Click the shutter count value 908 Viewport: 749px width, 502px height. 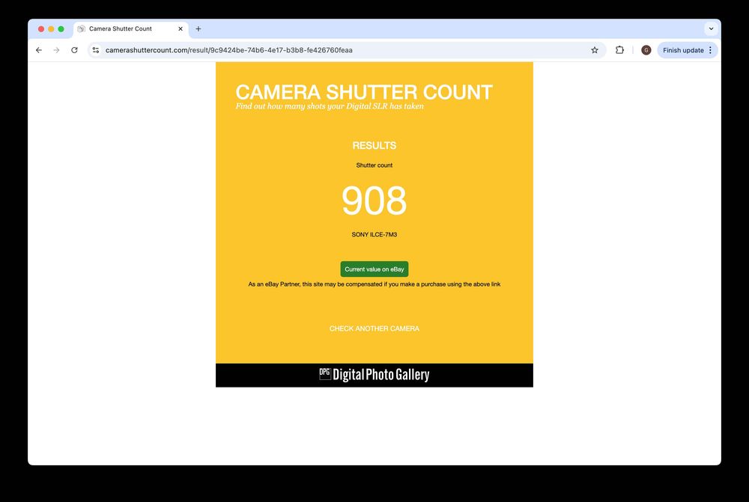(374, 201)
